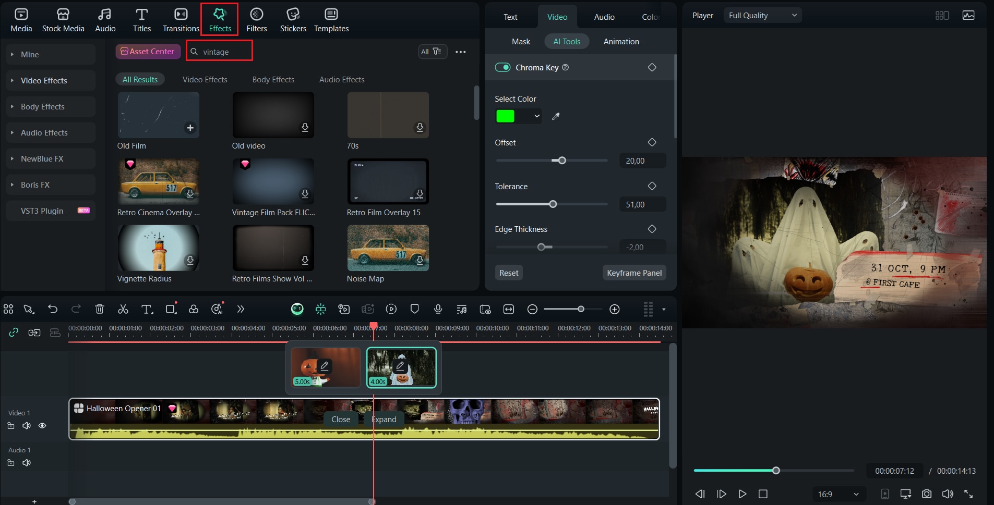994x505 pixels.
Task: Expand the Mine category
Action: tap(51, 54)
